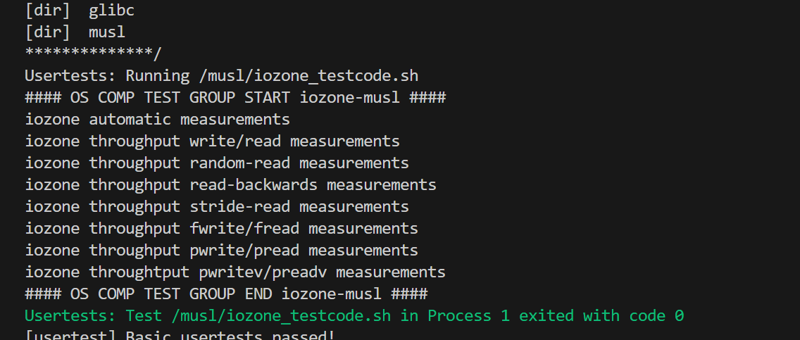Click the TEST GROUP END iozone-musl line
The image size is (800, 340).
226,294
